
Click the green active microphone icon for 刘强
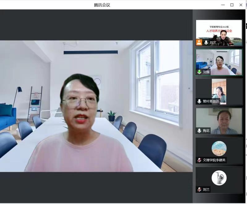point(199,72)
